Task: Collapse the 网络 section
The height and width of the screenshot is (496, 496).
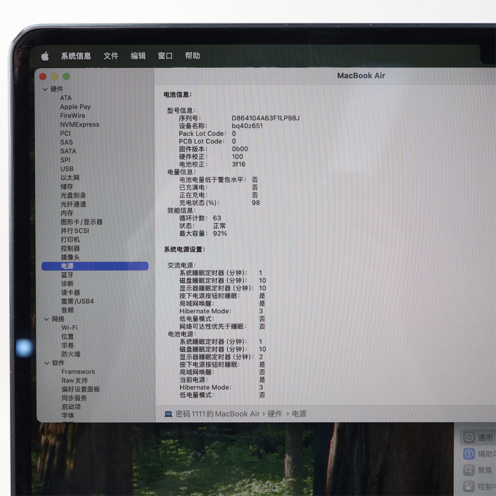Action: click(x=46, y=319)
